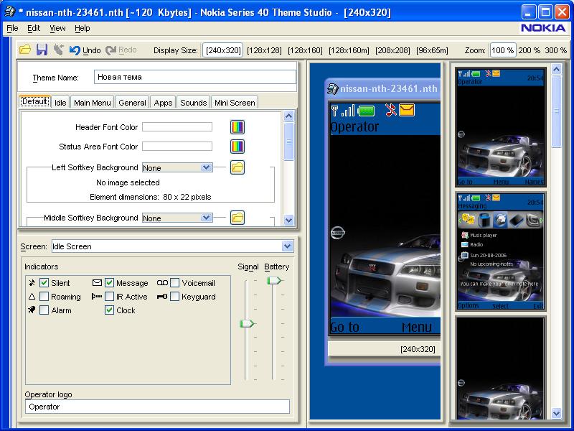Open color picker for Status Area Font Color
Image resolution: width=574 pixels, height=431 pixels.
click(x=237, y=147)
